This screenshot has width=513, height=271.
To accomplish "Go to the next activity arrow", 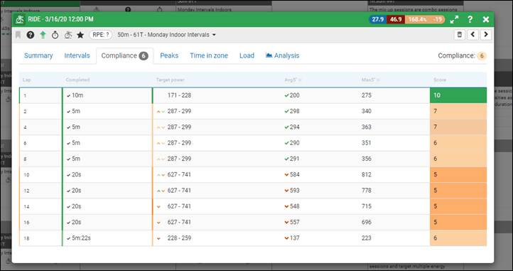I will coord(486,34).
